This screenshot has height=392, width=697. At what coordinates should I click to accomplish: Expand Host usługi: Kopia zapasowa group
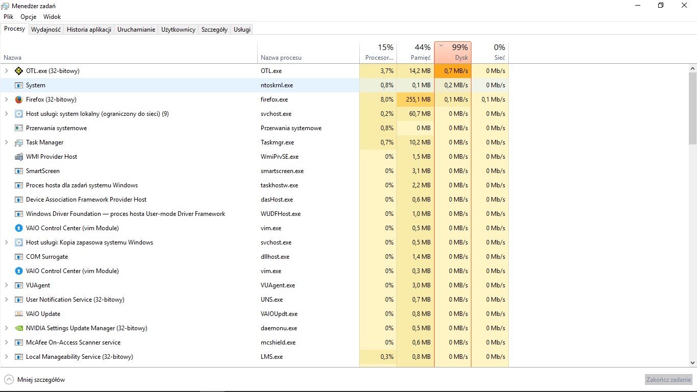coord(7,242)
